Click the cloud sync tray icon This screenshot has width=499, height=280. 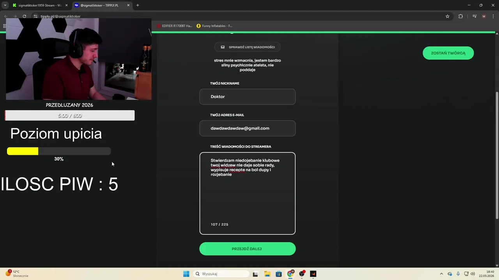tap(450, 274)
